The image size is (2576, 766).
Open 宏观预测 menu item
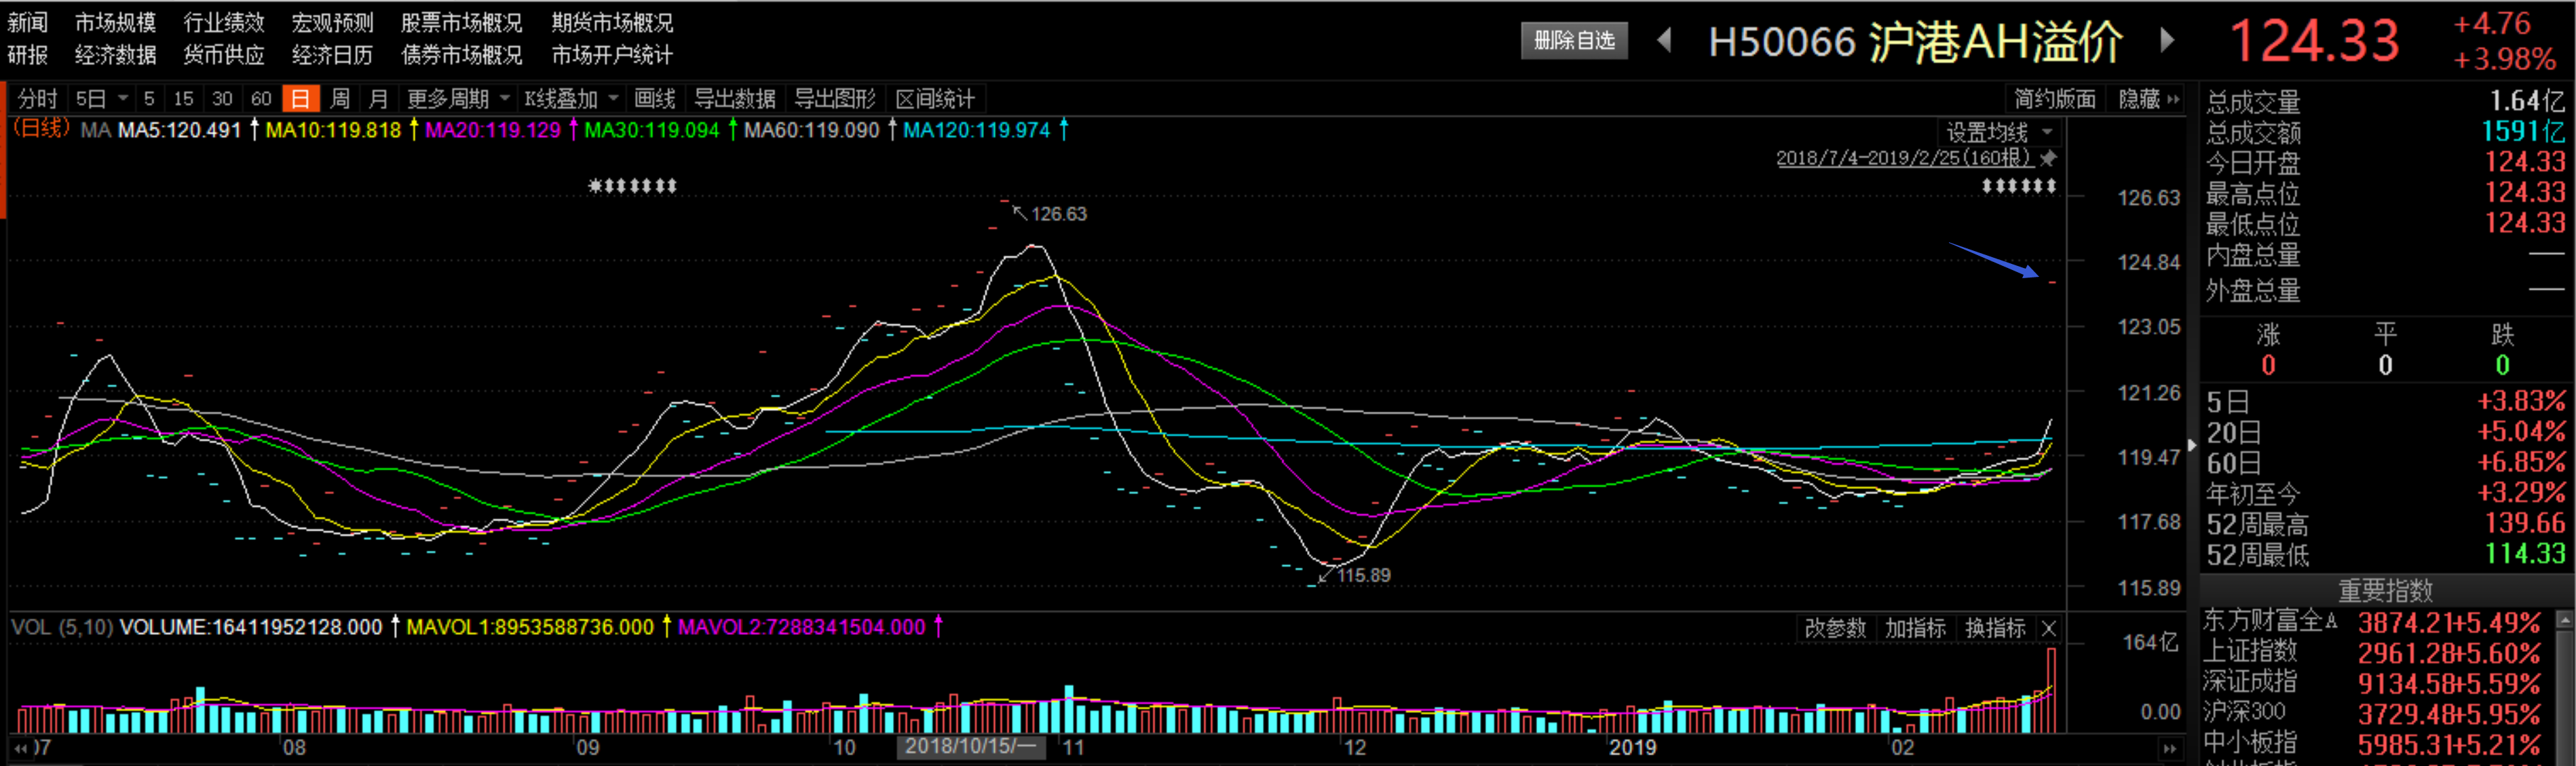pyautogui.click(x=332, y=23)
